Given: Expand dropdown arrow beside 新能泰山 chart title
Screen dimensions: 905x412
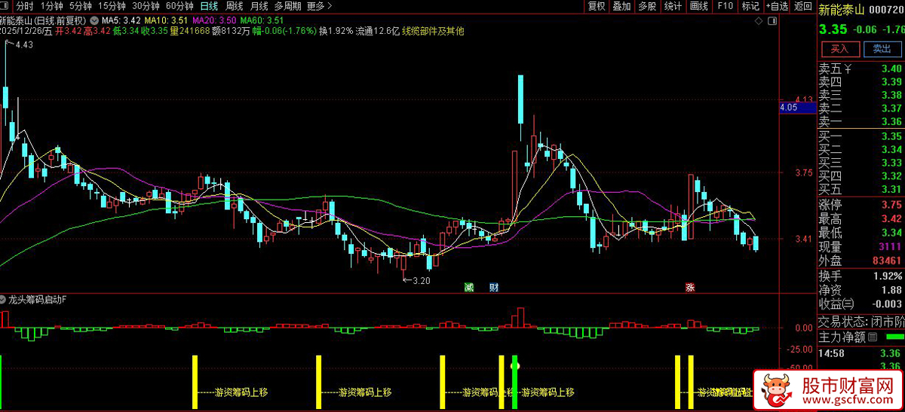Looking at the screenshot, I should click(93, 19).
